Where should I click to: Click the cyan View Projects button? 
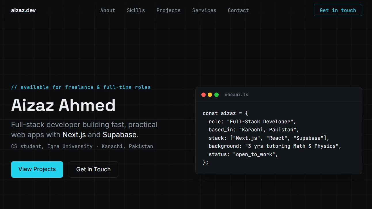[37, 169]
